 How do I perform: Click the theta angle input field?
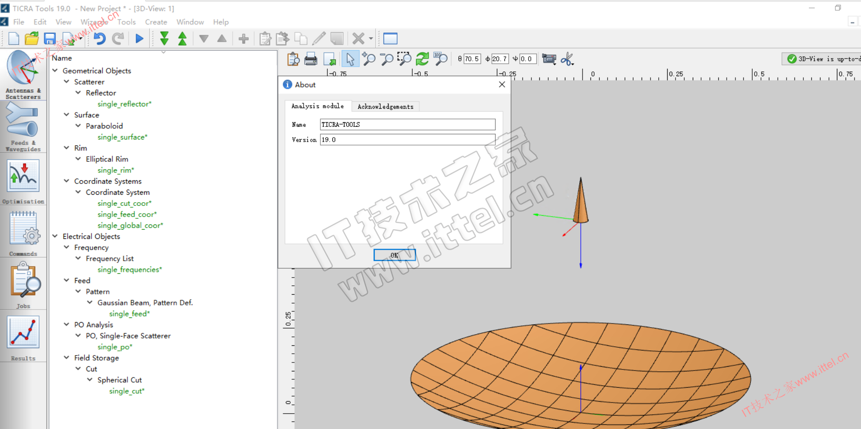click(x=472, y=59)
